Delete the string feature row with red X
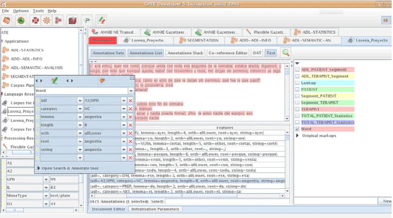The image size is (393, 218). coord(131,150)
